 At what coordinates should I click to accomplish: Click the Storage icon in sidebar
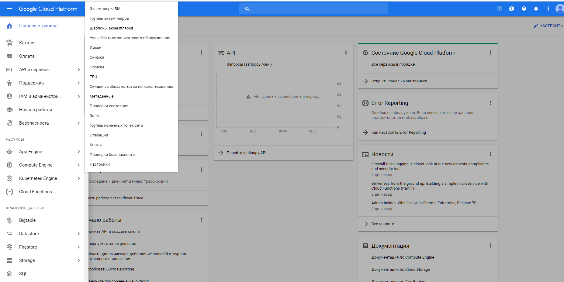(x=9, y=260)
